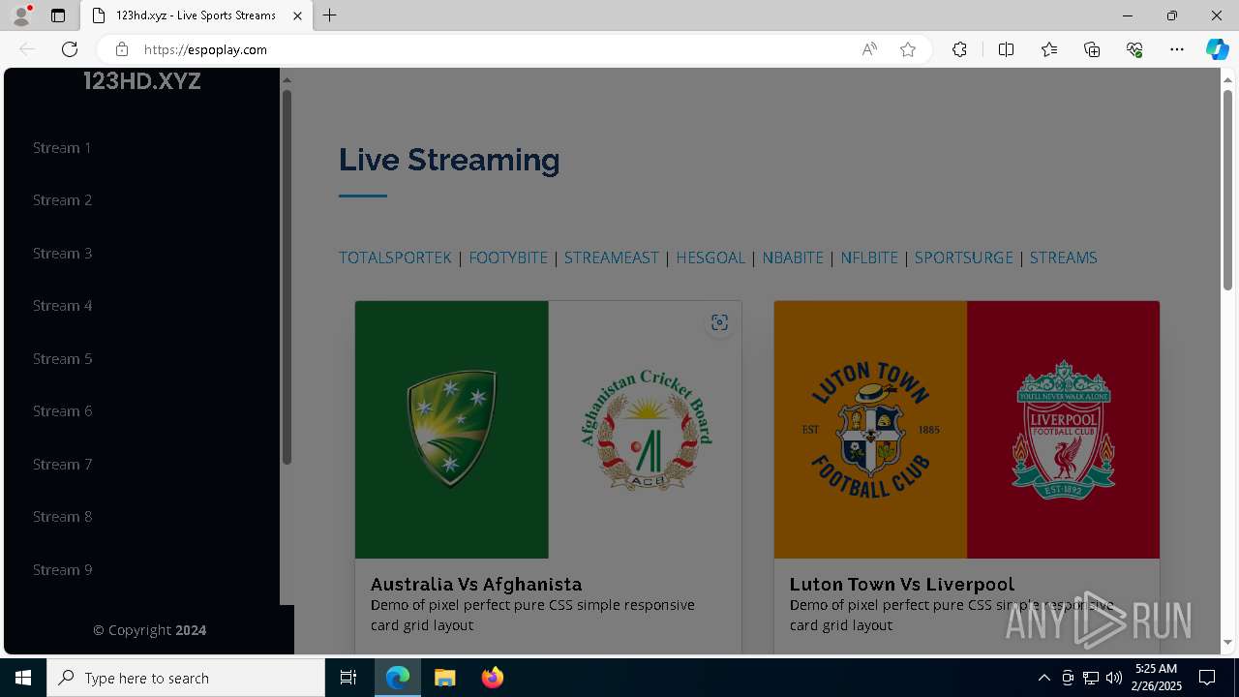Image resolution: width=1239 pixels, height=697 pixels.
Task: Open the Settings and more menu
Action: tap(1177, 49)
